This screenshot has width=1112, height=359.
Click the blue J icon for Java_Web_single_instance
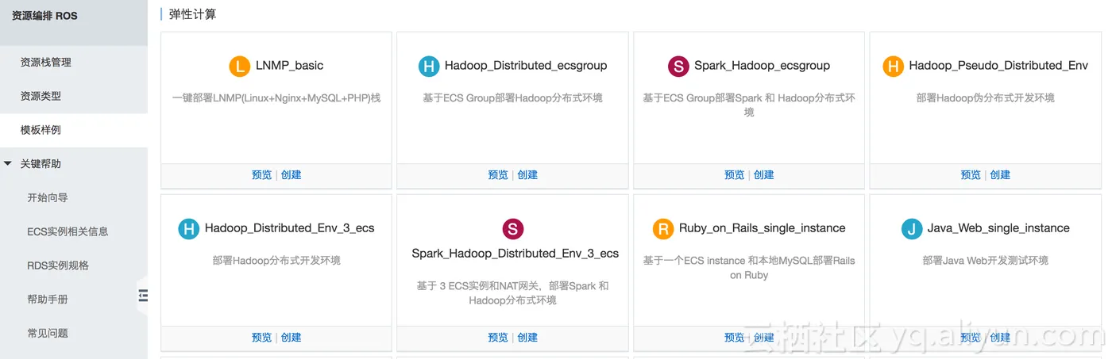click(x=912, y=229)
